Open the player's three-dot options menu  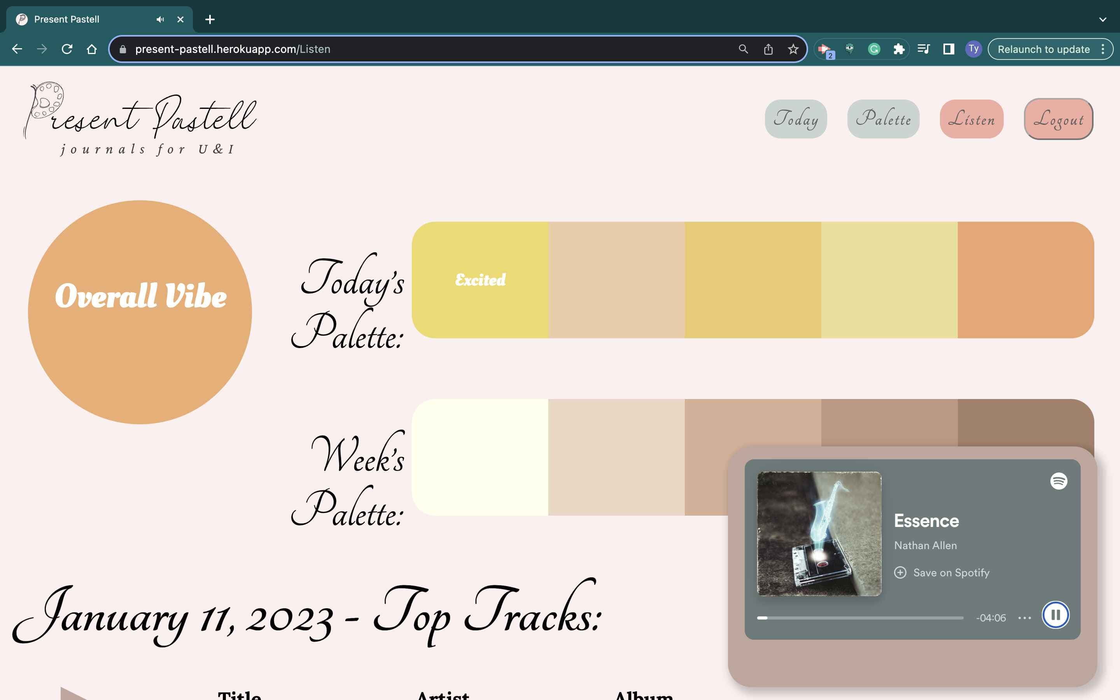click(x=1024, y=617)
